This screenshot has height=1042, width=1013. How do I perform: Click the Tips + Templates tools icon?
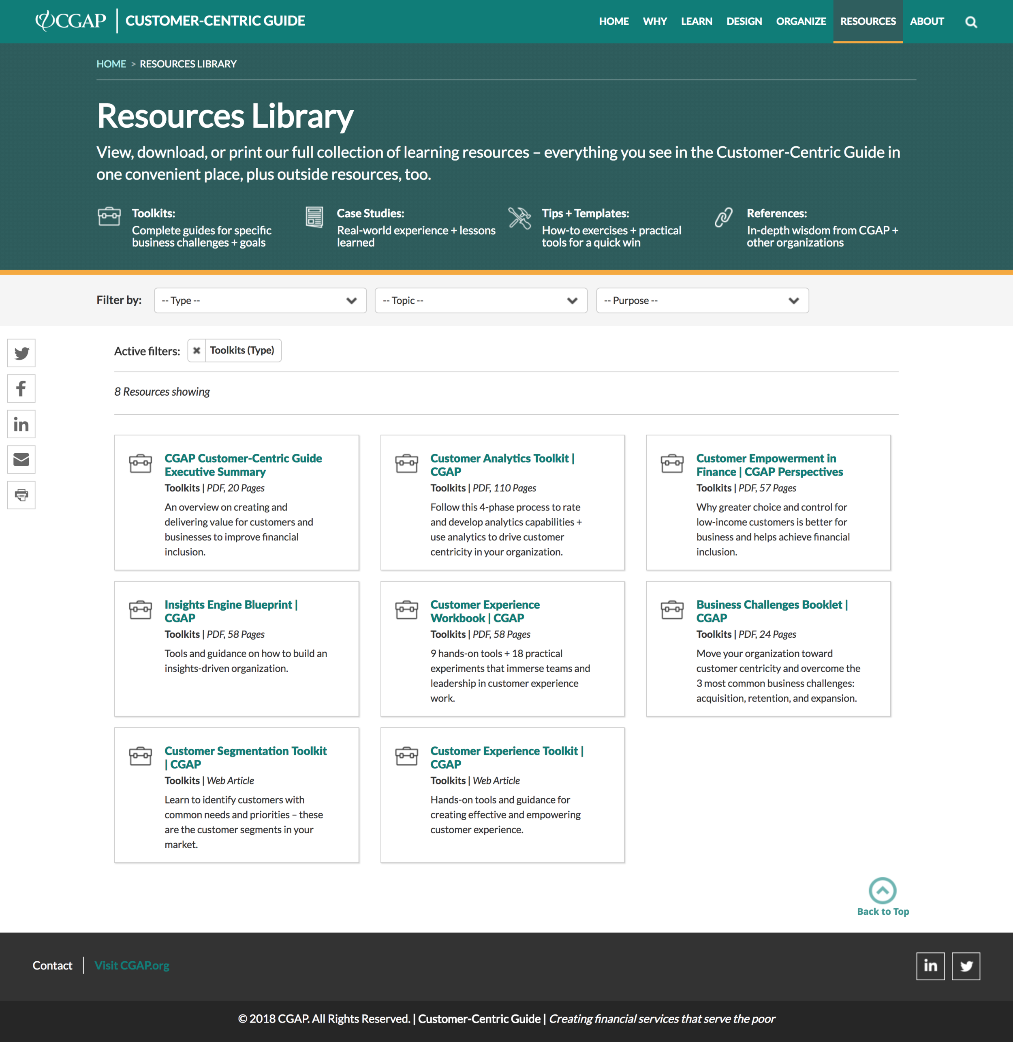pos(519,218)
